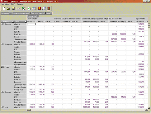Collapse the 4. Апрель group

coord(2,92)
